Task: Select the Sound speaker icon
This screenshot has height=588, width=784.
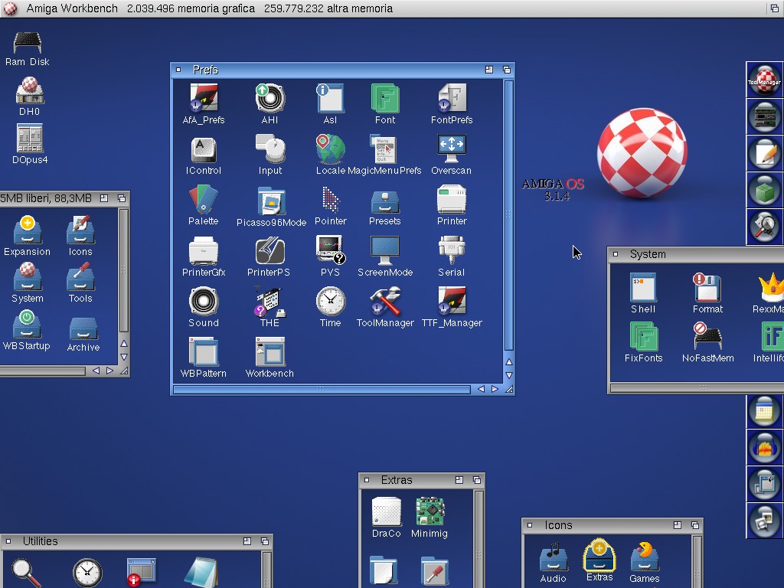Action: click(204, 302)
